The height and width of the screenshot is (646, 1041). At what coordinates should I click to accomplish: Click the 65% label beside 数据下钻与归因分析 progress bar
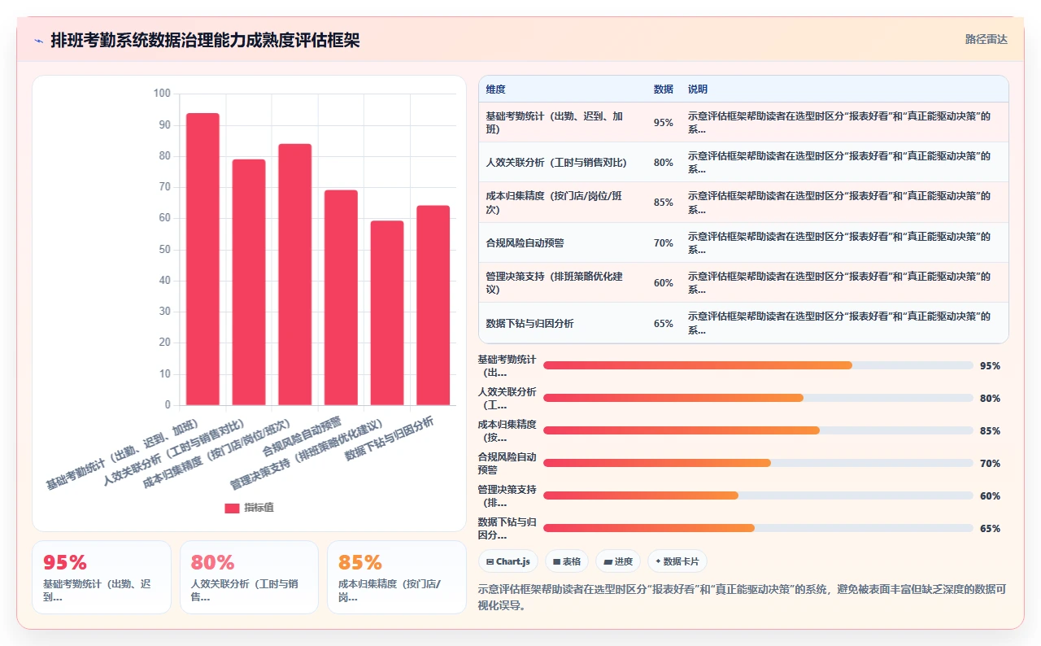pos(990,528)
